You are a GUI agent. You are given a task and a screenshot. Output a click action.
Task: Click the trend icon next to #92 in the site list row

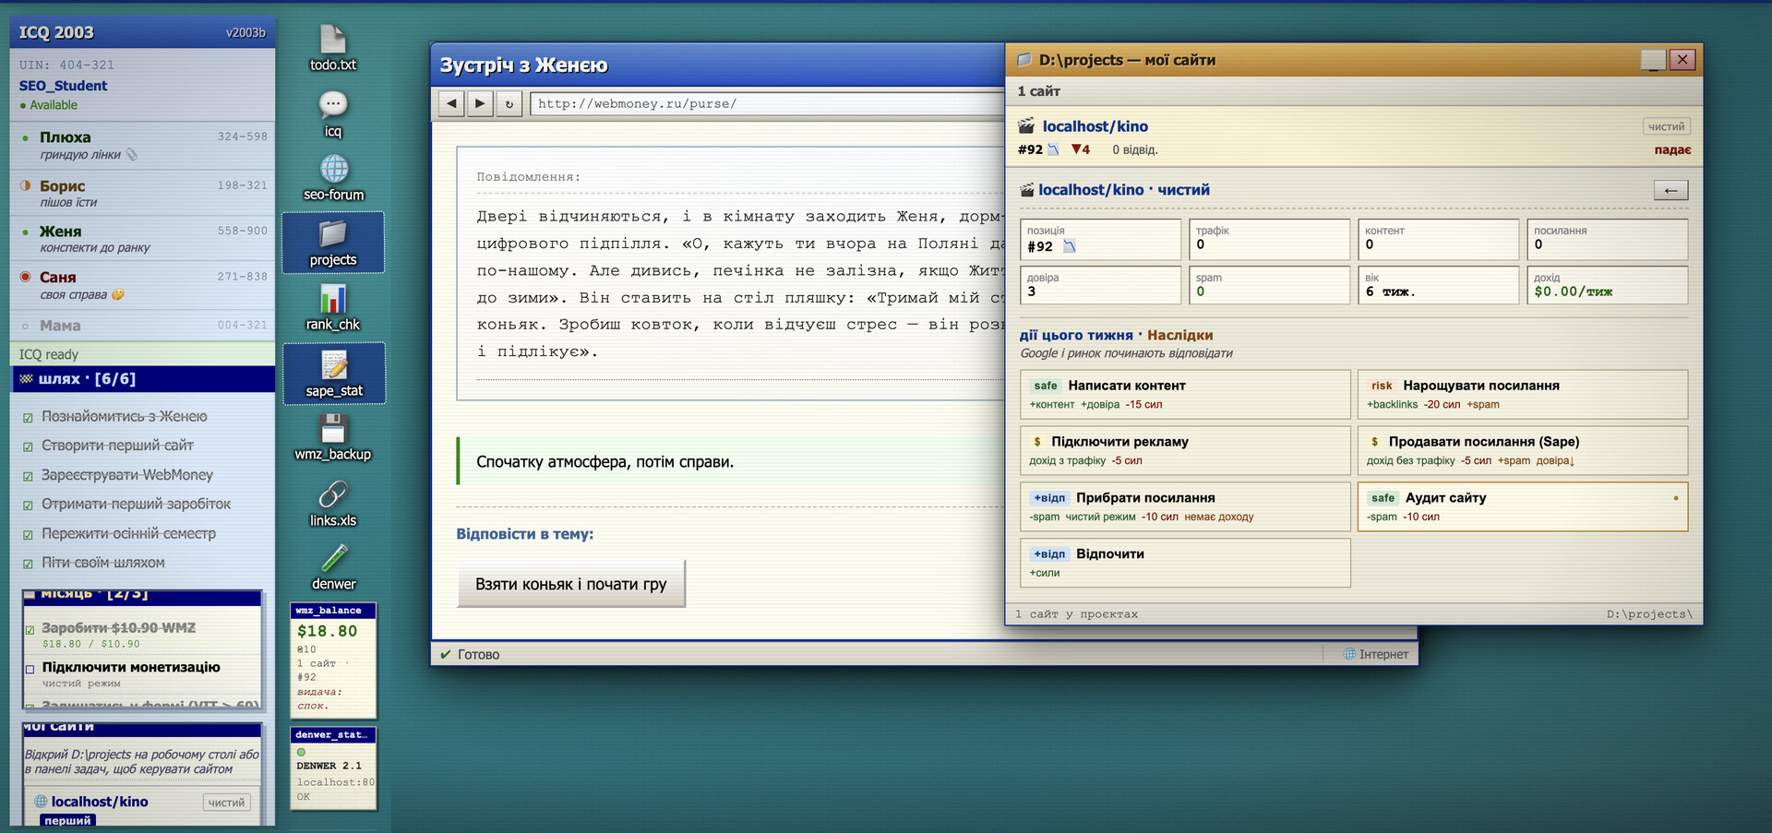1053,149
